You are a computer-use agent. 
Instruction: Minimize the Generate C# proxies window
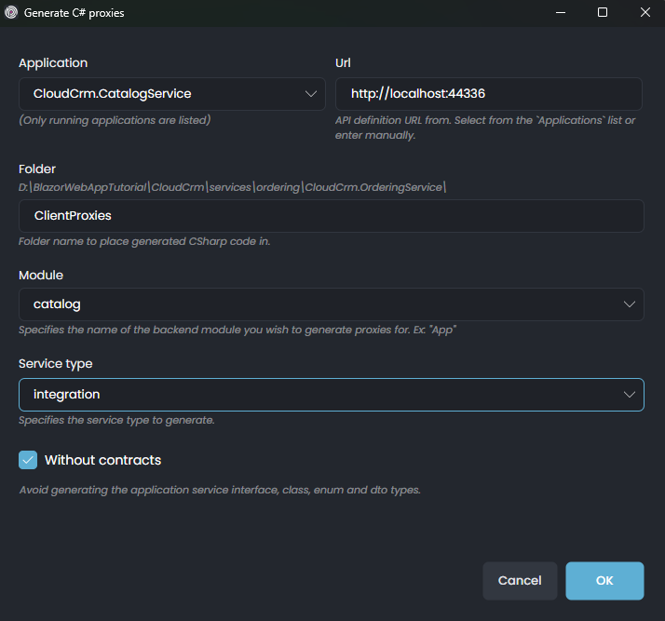tap(560, 13)
